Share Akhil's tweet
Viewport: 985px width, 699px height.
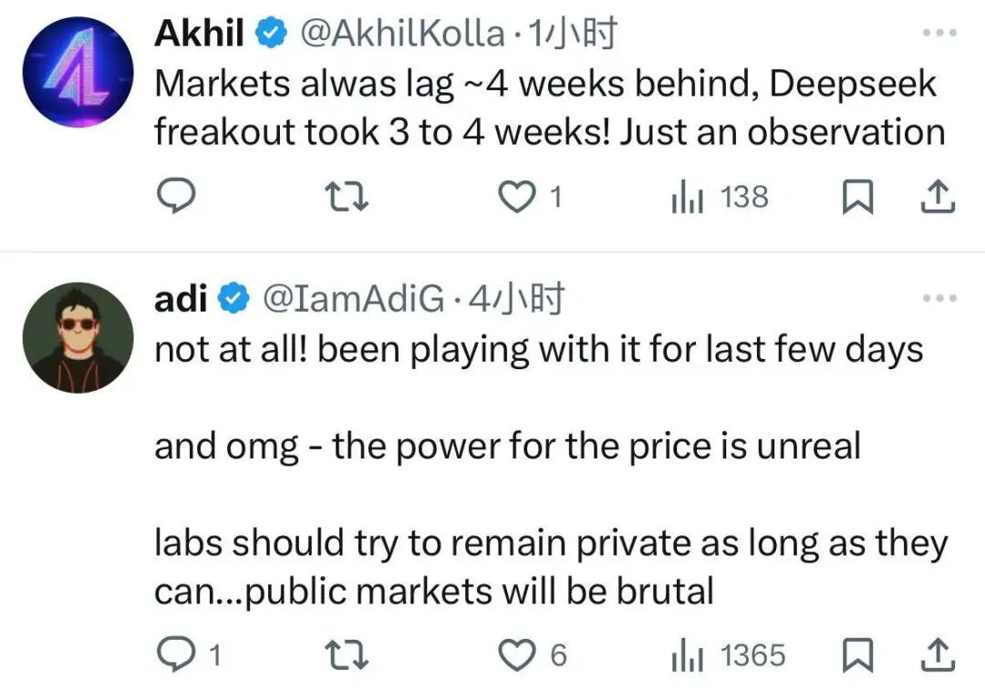[940, 198]
